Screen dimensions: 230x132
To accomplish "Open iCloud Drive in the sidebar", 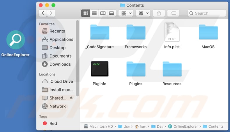I will pos(57,81).
